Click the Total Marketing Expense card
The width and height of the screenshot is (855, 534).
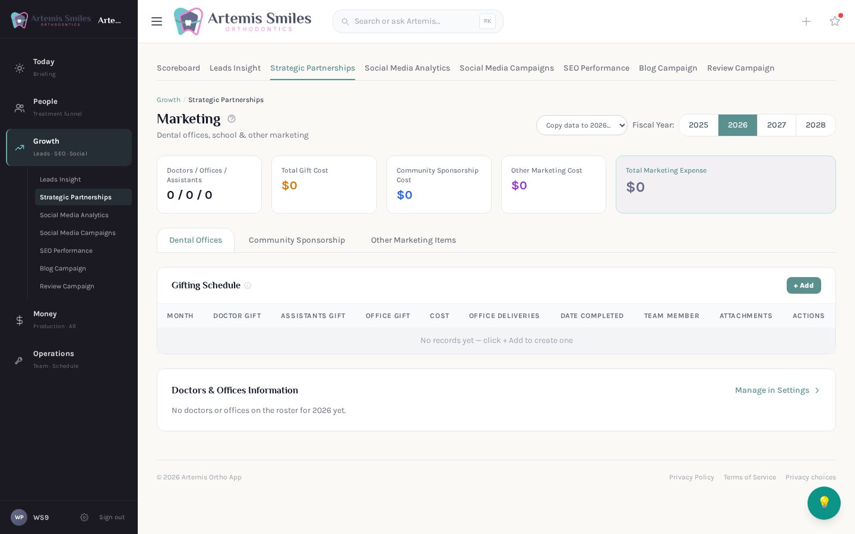(x=726, y=185)
